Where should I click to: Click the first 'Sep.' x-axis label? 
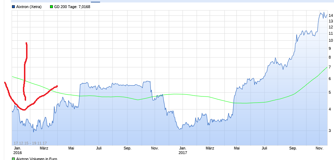(128, 148)
